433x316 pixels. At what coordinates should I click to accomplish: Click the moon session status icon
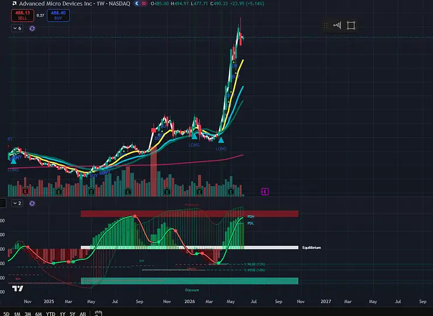click(137, 4)
